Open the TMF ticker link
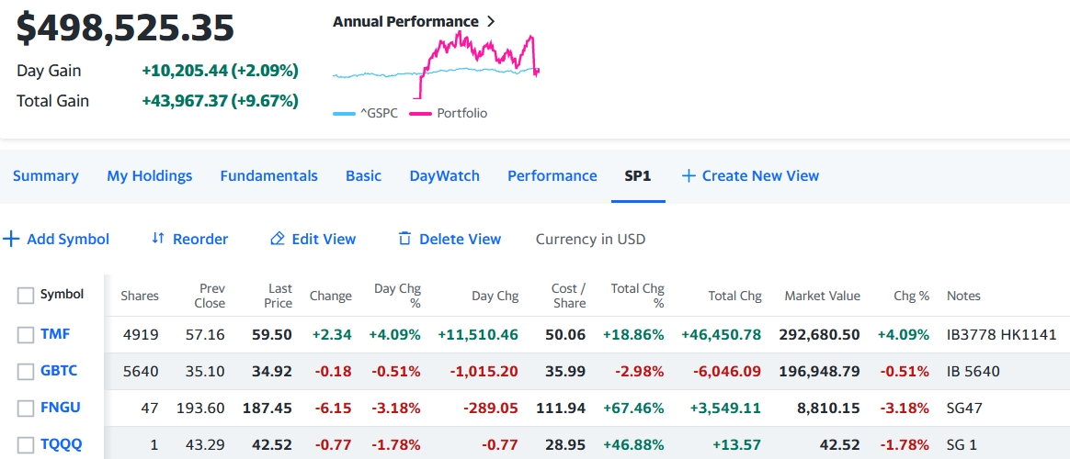Viewport: 1070px width, 459px height. pyautogui.click(x=55, y=334)
